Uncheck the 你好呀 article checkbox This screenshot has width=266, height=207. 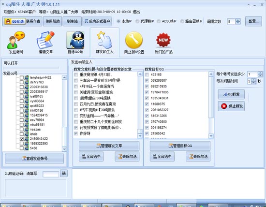(76, 133)
